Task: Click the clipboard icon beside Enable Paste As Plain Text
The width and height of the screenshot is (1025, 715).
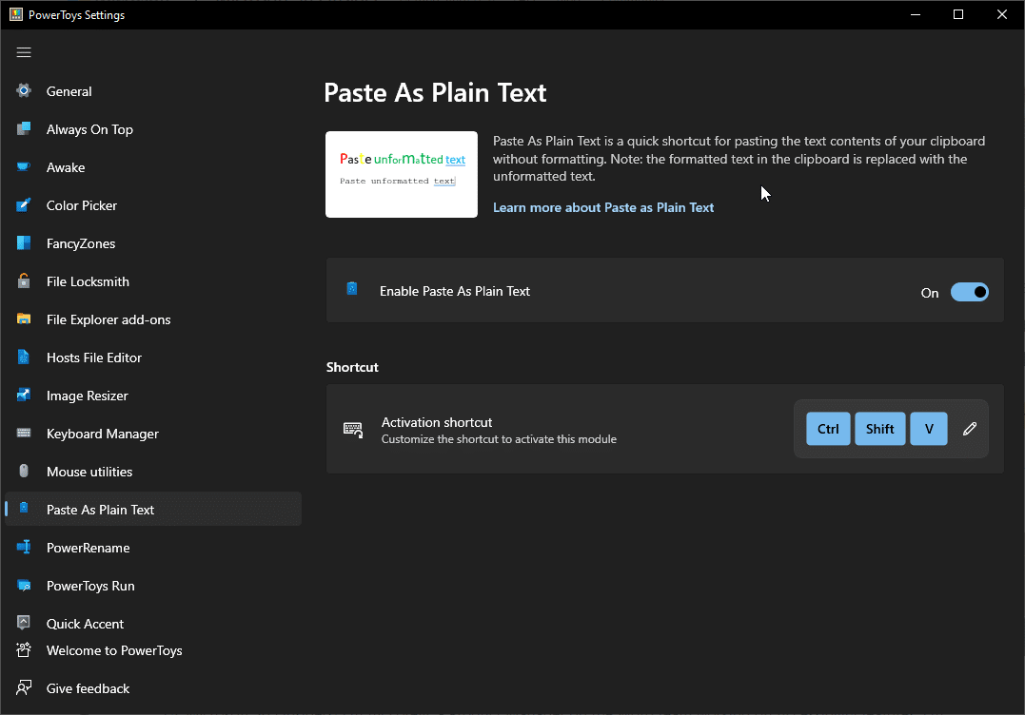Action: pyautogui.click(x=352, y=289)
